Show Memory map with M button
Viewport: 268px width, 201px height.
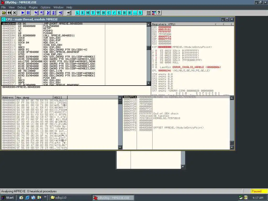(x=88, y=13)
